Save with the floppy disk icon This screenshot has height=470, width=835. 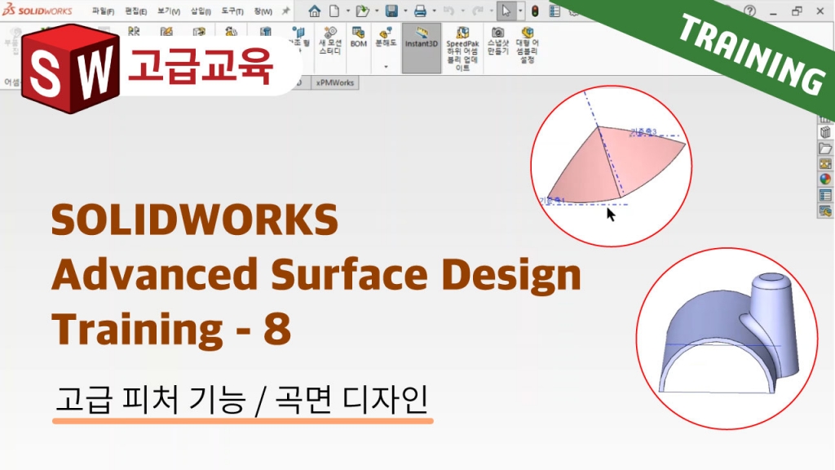[391, 11]
